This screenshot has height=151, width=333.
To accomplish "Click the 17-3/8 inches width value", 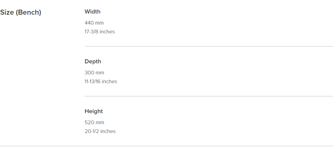I will click(100, 32).
